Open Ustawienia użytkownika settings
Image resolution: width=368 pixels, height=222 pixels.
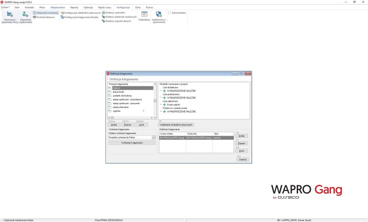point(25,17)
